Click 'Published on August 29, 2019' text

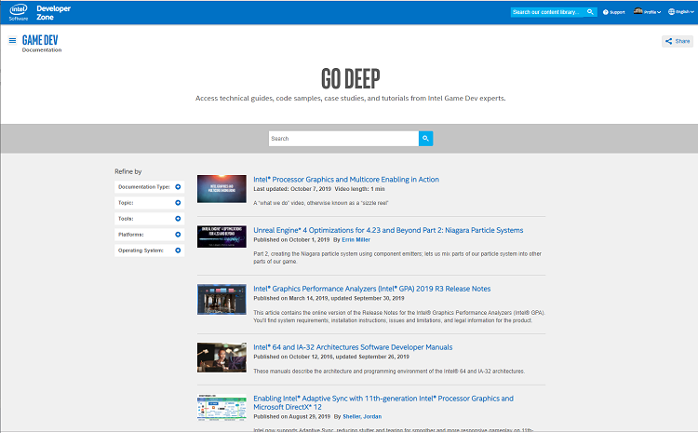click(x=292, y=416)
